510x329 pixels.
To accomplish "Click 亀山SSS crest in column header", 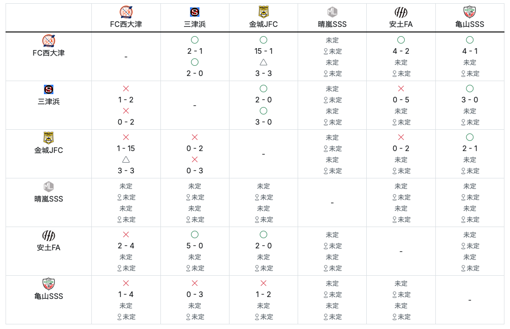I will point(469,12).
